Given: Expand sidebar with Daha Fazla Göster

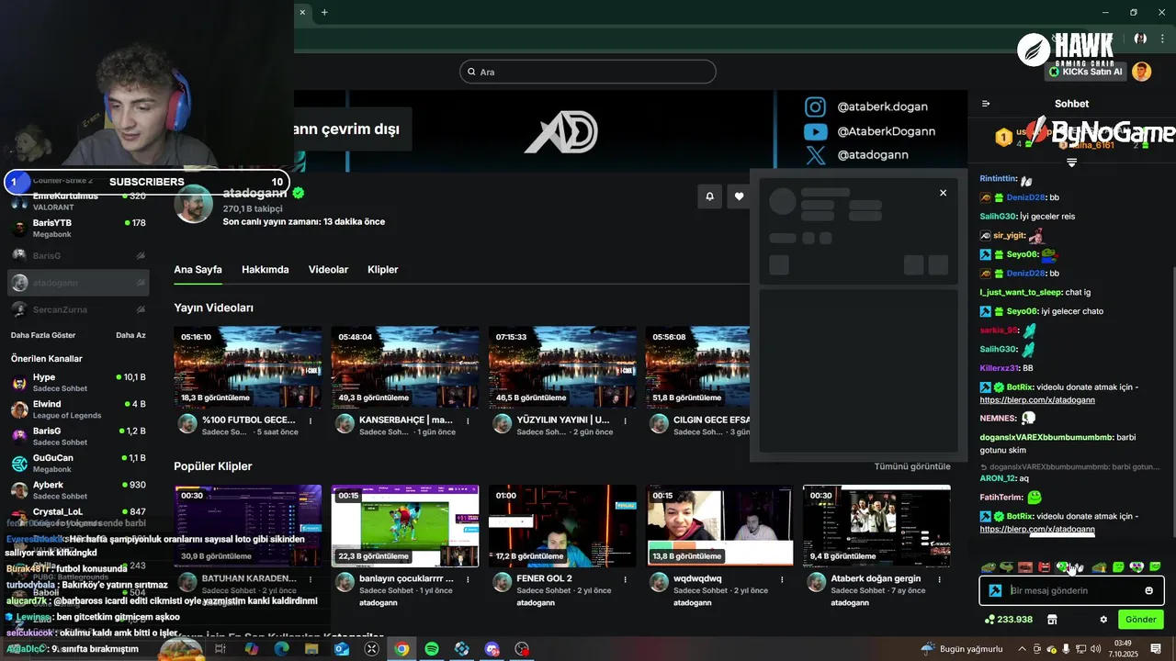Looking at the screenshot, I should click(43, 335).
